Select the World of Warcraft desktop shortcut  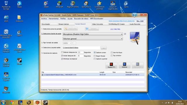[x=6, y=62]
